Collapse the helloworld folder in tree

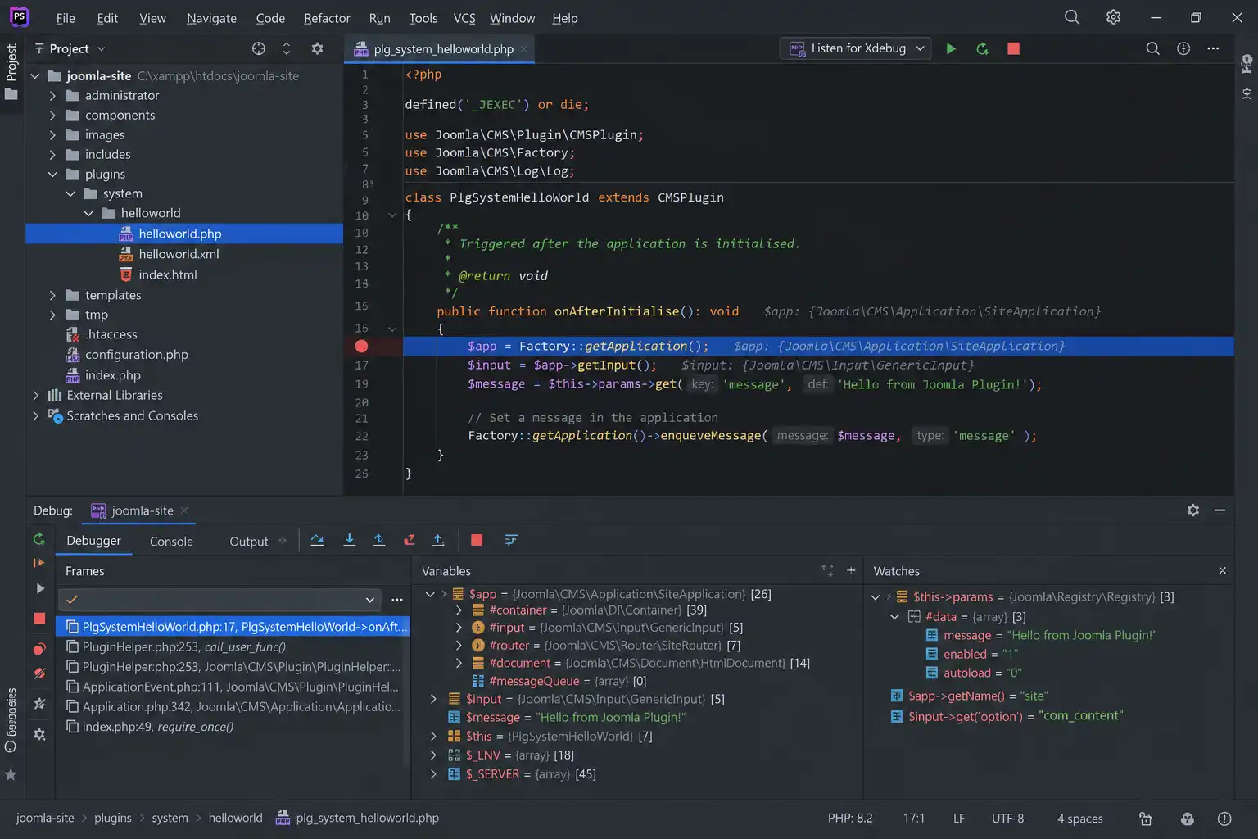tap(88, 213)
